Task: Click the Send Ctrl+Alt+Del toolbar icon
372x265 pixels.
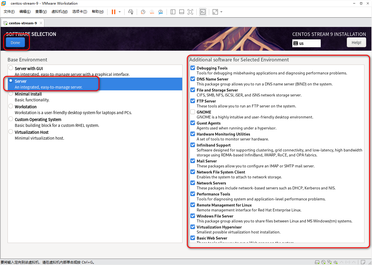Action: click(x=131, y=12)
